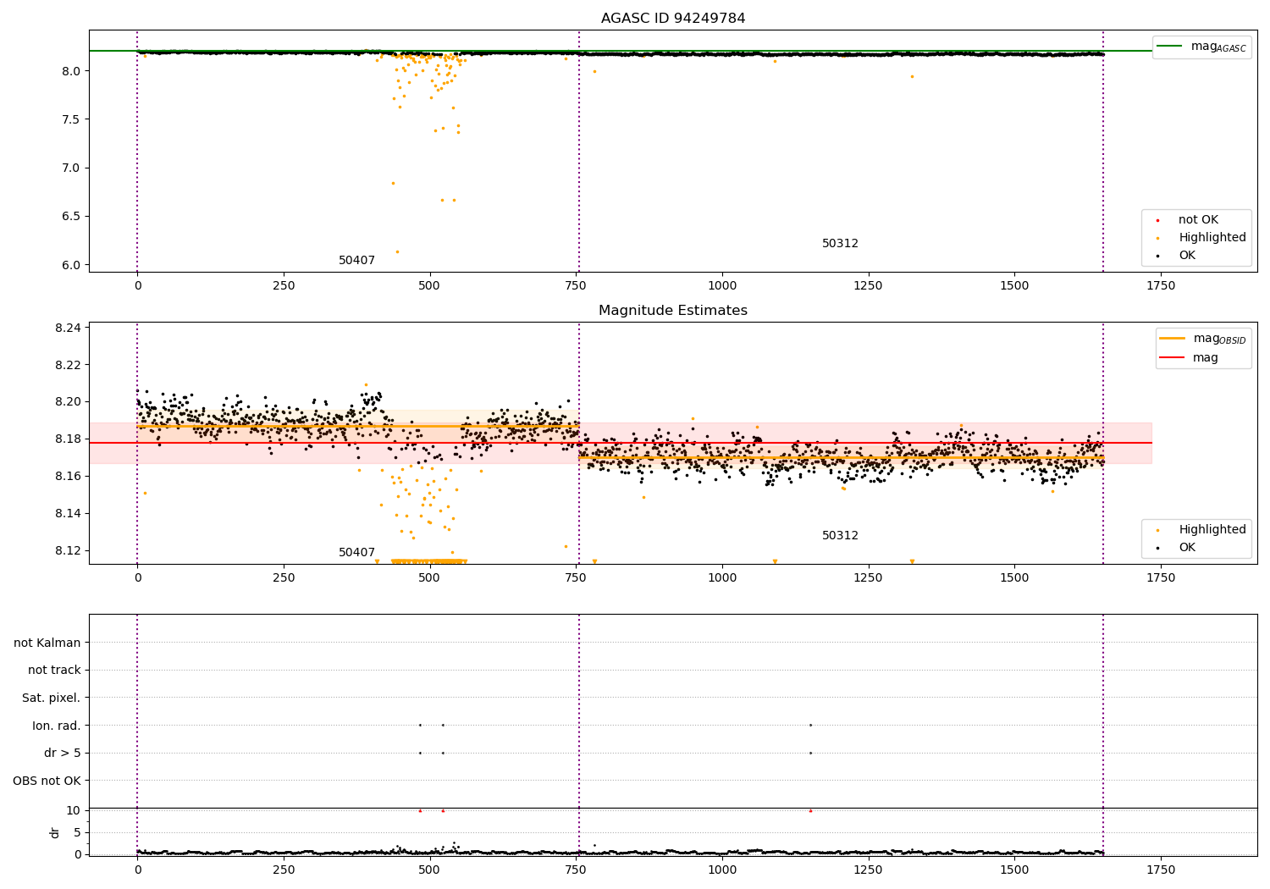Click the 500 x-tick under the top plot
Viewport: 1270px width, 889px height.
pyautogui.click(x=429, y=286)
